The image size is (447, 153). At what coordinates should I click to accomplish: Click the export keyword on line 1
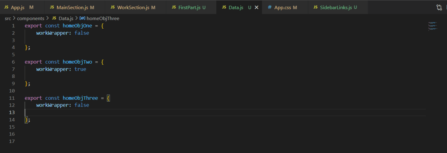[34, 26]
